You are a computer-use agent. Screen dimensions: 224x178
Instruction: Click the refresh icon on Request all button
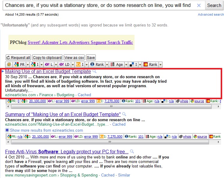click(8, 57)
